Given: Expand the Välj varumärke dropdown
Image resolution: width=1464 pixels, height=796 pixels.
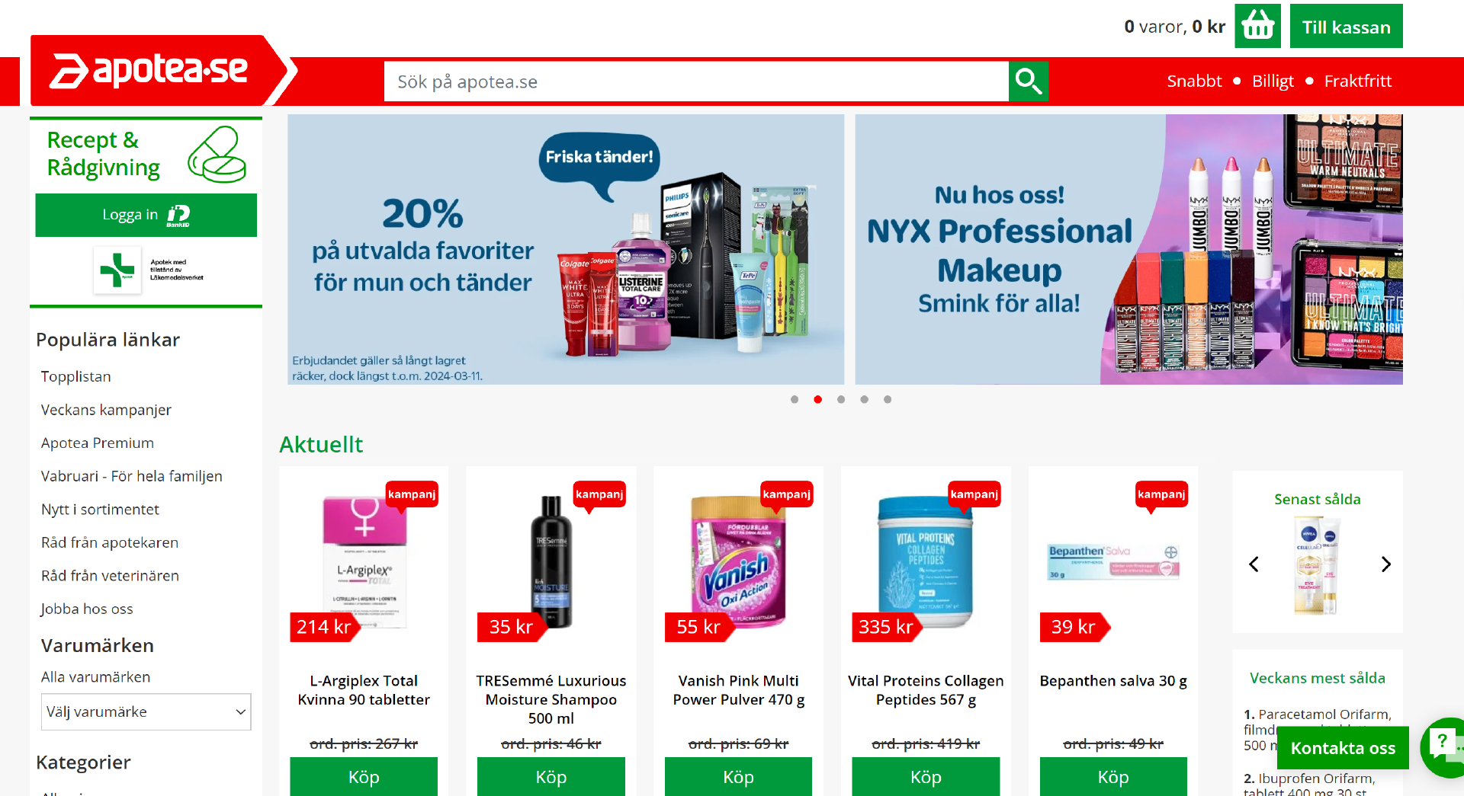Looking at the screenshot, I should (x=146, y=712).
